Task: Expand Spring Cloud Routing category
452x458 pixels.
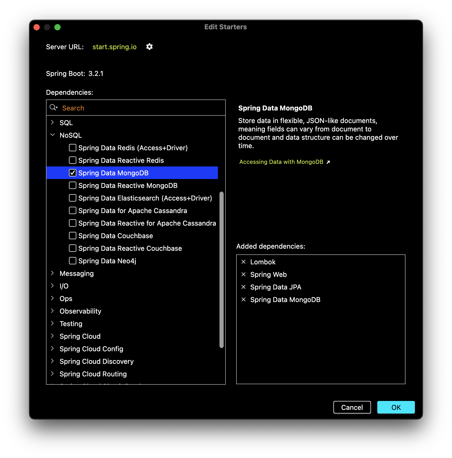Action: (52, 373)
